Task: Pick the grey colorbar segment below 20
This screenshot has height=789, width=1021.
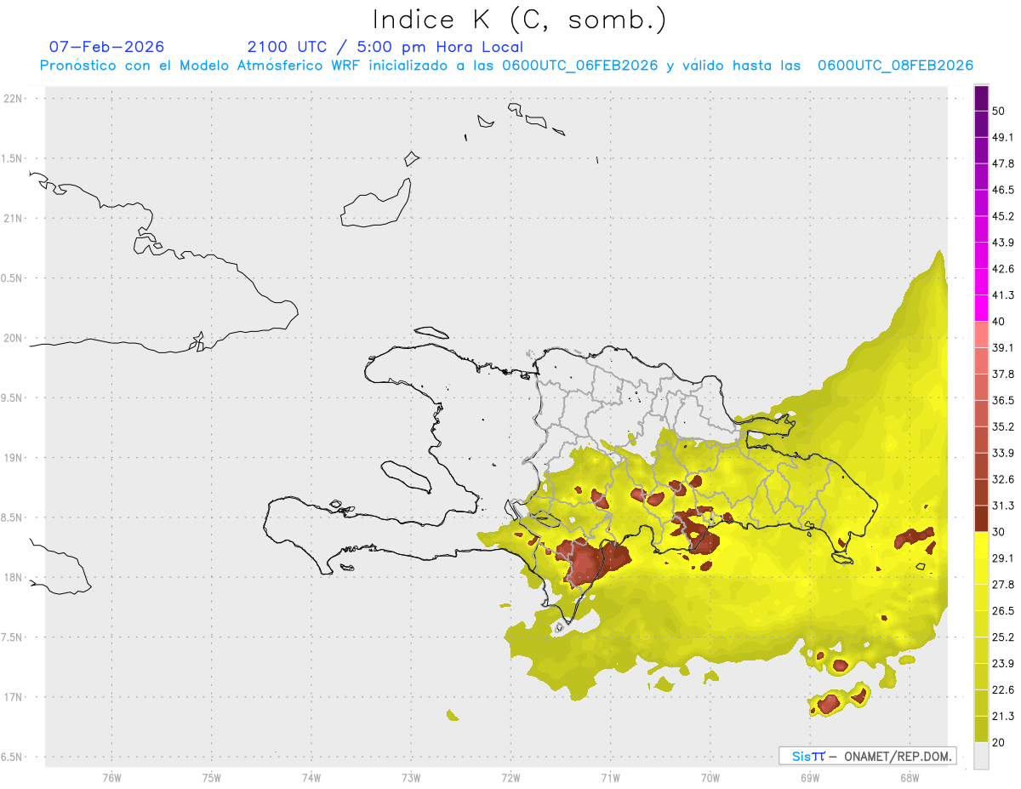Action: click(981, 756)
